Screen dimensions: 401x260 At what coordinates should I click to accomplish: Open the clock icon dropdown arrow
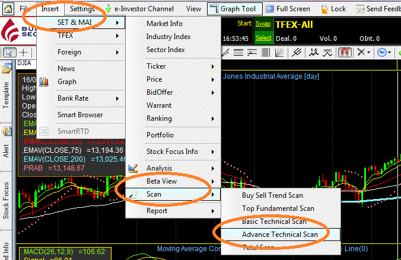point(390,53)
